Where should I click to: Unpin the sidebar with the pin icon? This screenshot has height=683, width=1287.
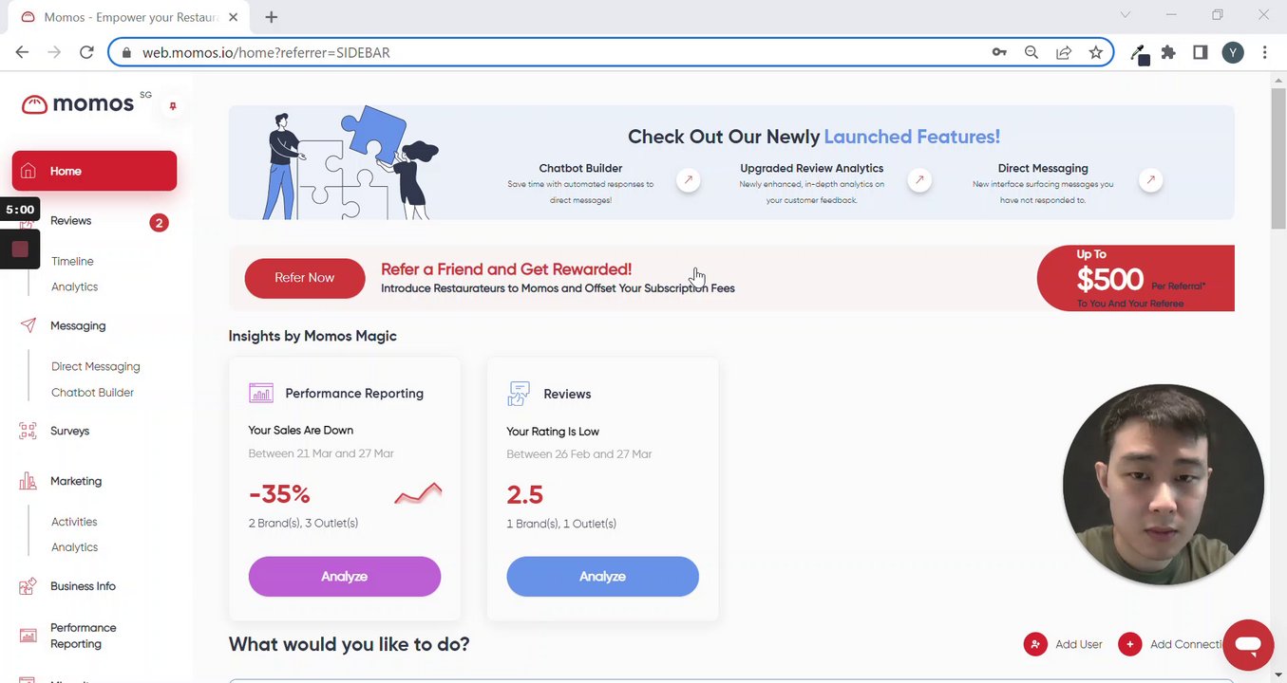click(x=173, y=106)
